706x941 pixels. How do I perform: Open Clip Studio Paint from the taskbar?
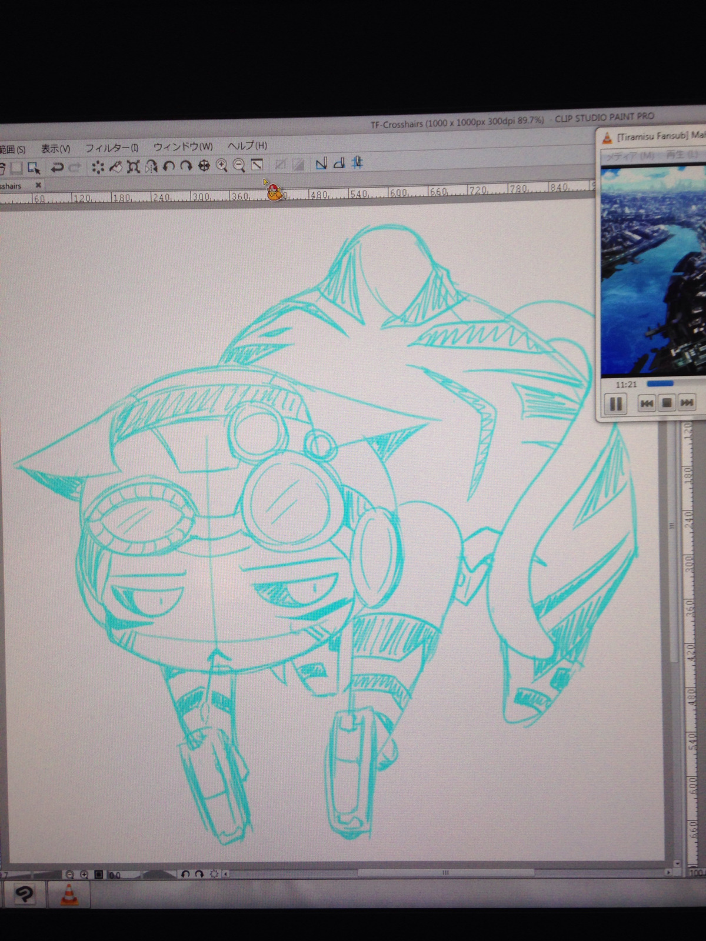pyautogui.click(x=24, y=895)
